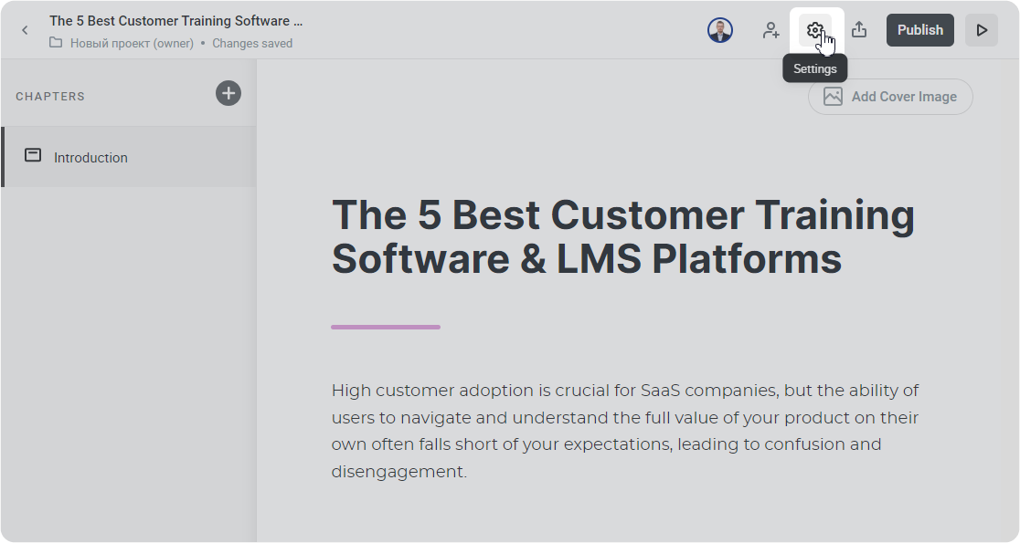The image size is (1020, 543).
Task: Click the folder icon next to project name
Action: click(56, 43)
